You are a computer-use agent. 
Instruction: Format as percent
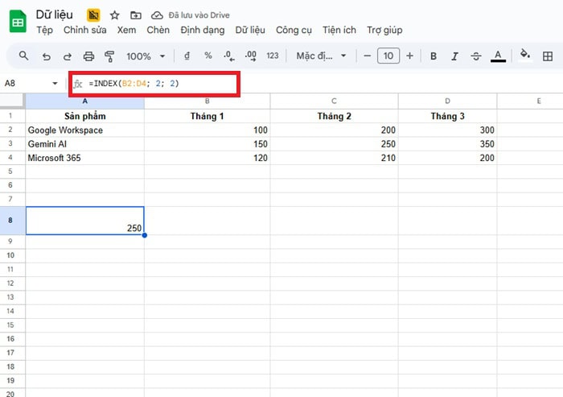(x=208, y=56)
